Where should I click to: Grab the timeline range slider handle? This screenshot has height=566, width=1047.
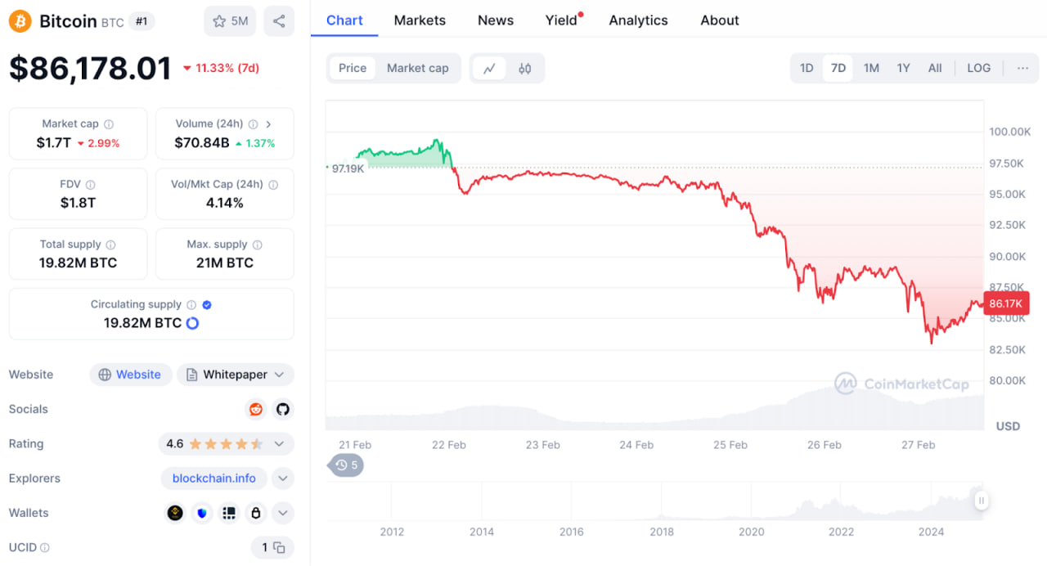[x=981, y=501]
